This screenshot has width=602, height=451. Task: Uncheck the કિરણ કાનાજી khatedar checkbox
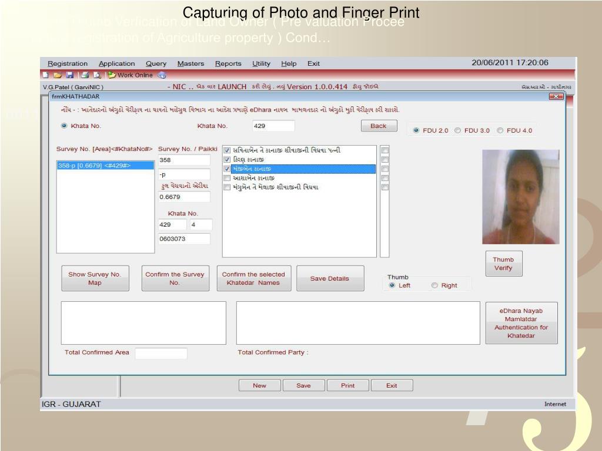(227, 160)
